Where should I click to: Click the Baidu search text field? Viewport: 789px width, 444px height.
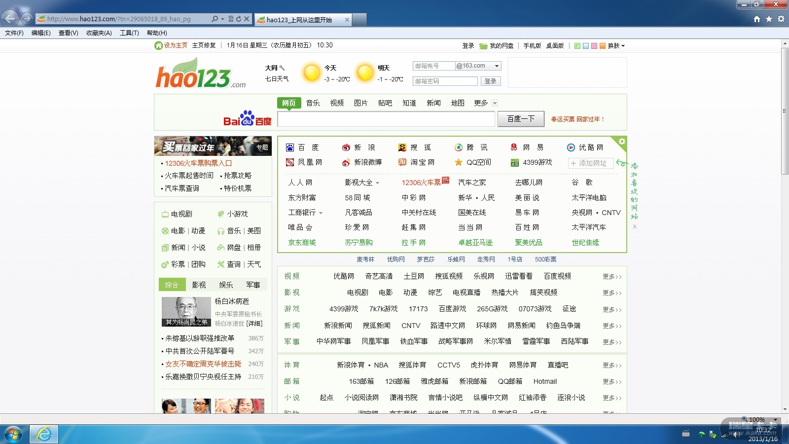pos(386,119)
